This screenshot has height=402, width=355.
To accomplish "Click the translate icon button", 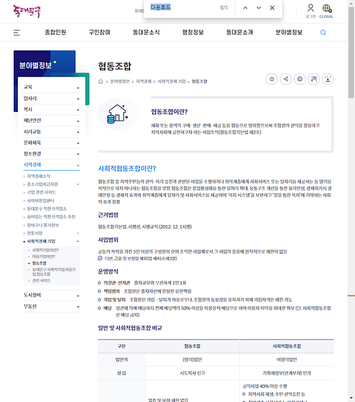I will coord(314,79).
